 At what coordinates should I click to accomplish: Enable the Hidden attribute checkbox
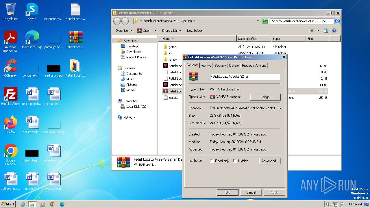235,161
